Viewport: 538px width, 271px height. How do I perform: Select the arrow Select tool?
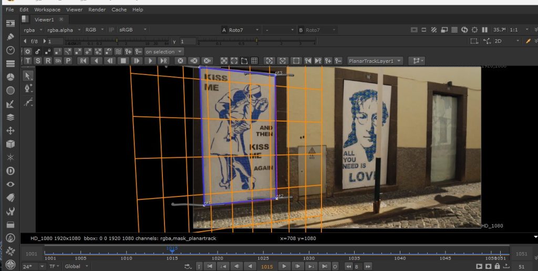tap(28, 76)
